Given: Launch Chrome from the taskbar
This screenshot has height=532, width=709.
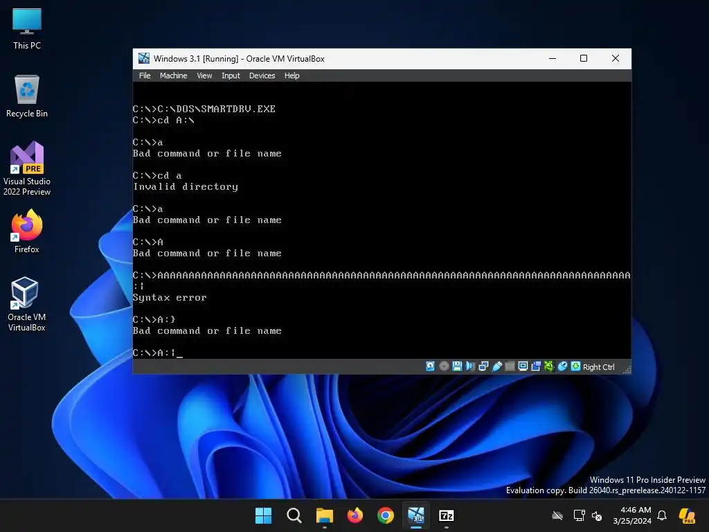Looking at the screenshot, I should 385,515.
